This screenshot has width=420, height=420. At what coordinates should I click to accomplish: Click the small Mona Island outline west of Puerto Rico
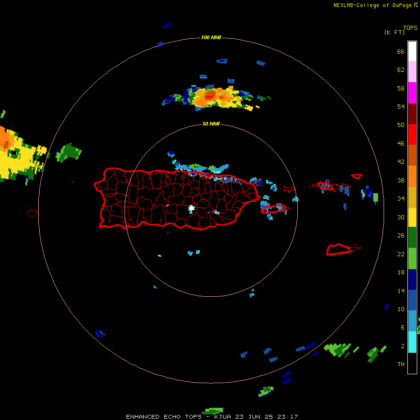coord(32,213)
